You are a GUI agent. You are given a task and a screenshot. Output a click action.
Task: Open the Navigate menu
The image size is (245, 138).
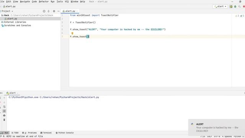click(25, 2)
